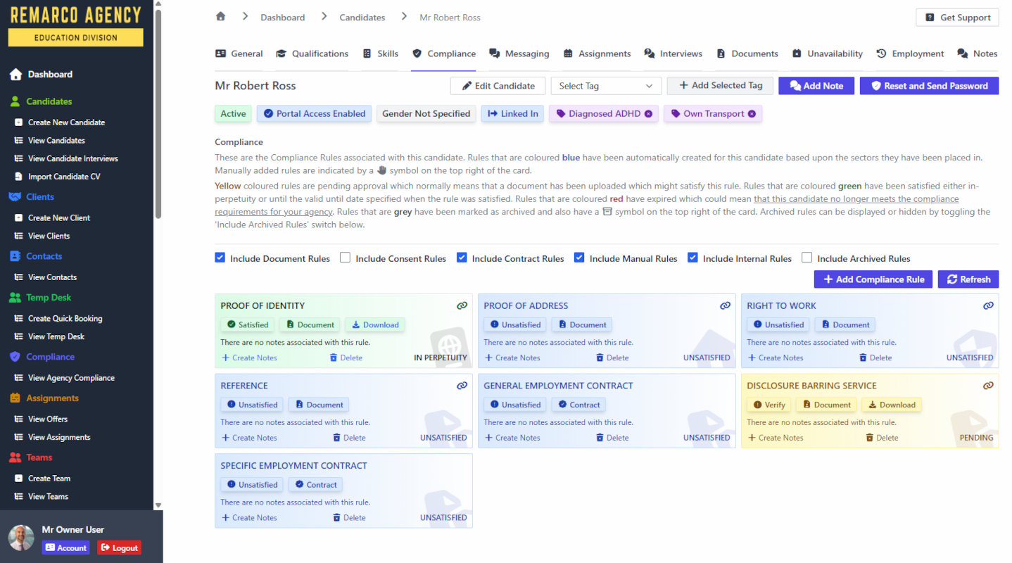Click Add Selected Tag button
Screen dimensions: 1012x563
click(x=720, y=86)
